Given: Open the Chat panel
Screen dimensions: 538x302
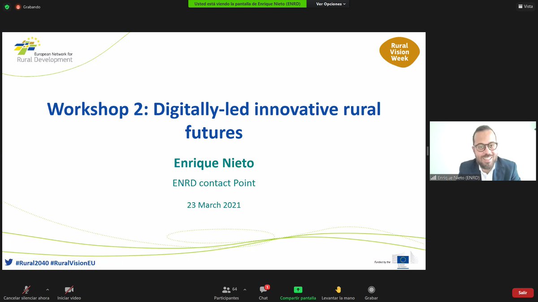Looking at the screenshot, I should point(263,293).
